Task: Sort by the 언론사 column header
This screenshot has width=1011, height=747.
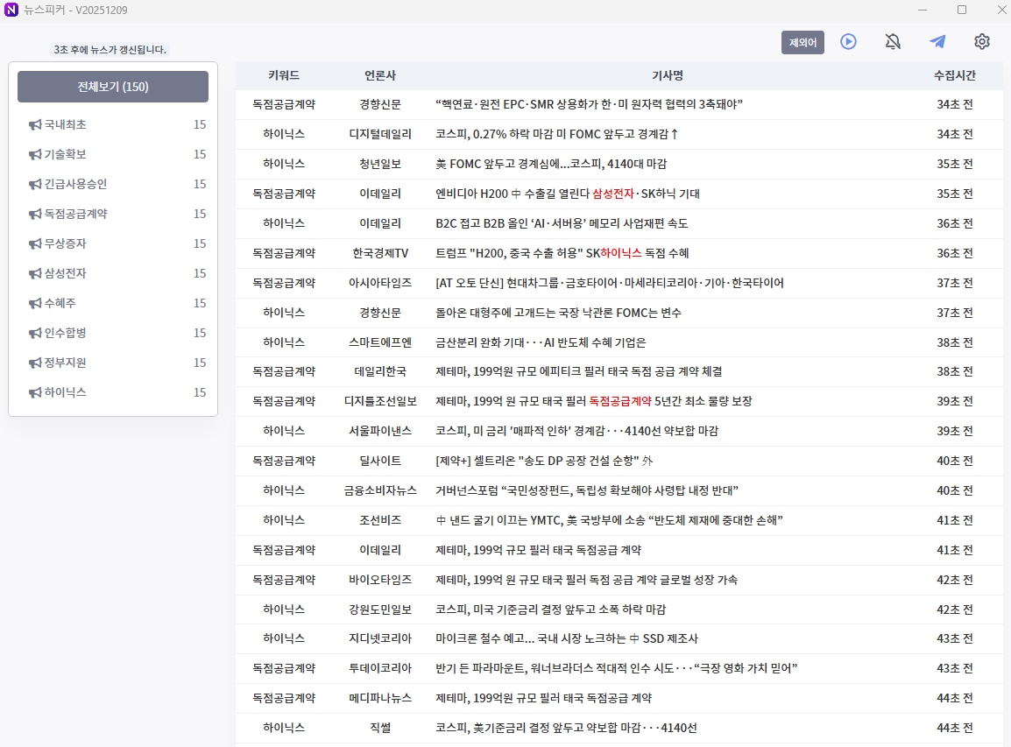Action: tap(380, 76)
